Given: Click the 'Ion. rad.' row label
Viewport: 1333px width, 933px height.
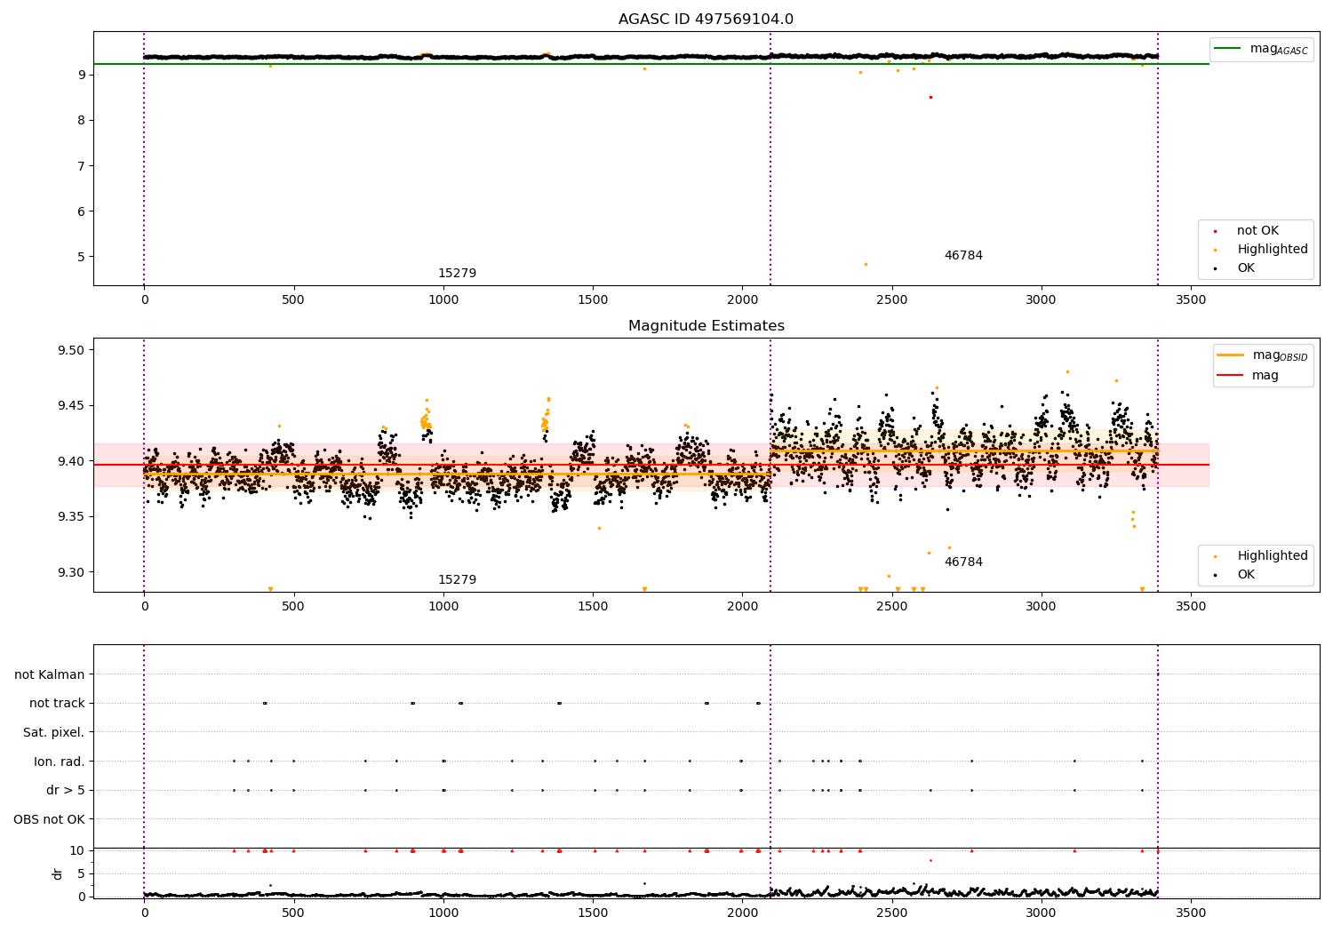Looking at the screenshot, I should coord(60,762).
